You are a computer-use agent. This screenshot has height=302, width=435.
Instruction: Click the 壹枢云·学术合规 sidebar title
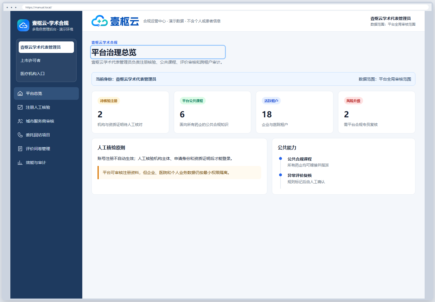(x=50, y=23)
